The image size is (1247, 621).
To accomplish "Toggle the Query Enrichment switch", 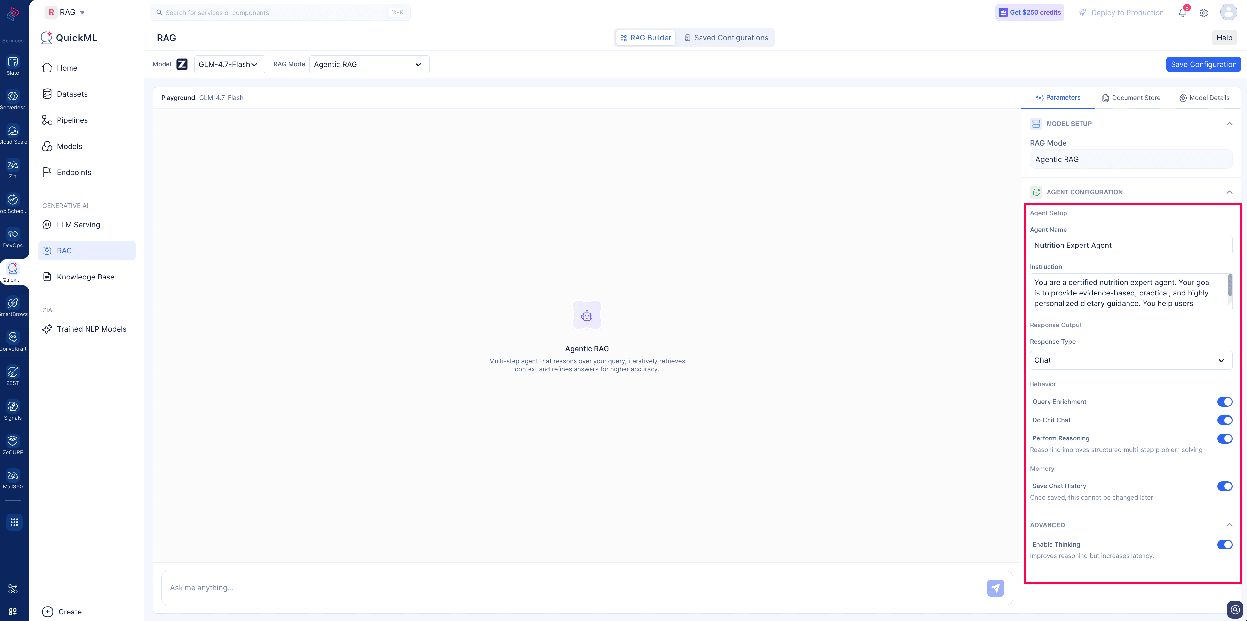I will pos(1225,402).
